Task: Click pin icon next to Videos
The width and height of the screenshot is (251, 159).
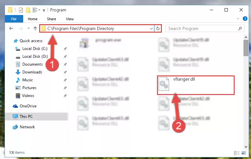Action: [65, 96]
